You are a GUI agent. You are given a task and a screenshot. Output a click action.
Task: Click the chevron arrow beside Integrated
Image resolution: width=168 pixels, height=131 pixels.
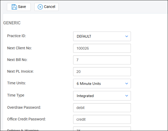pos(127,96)
